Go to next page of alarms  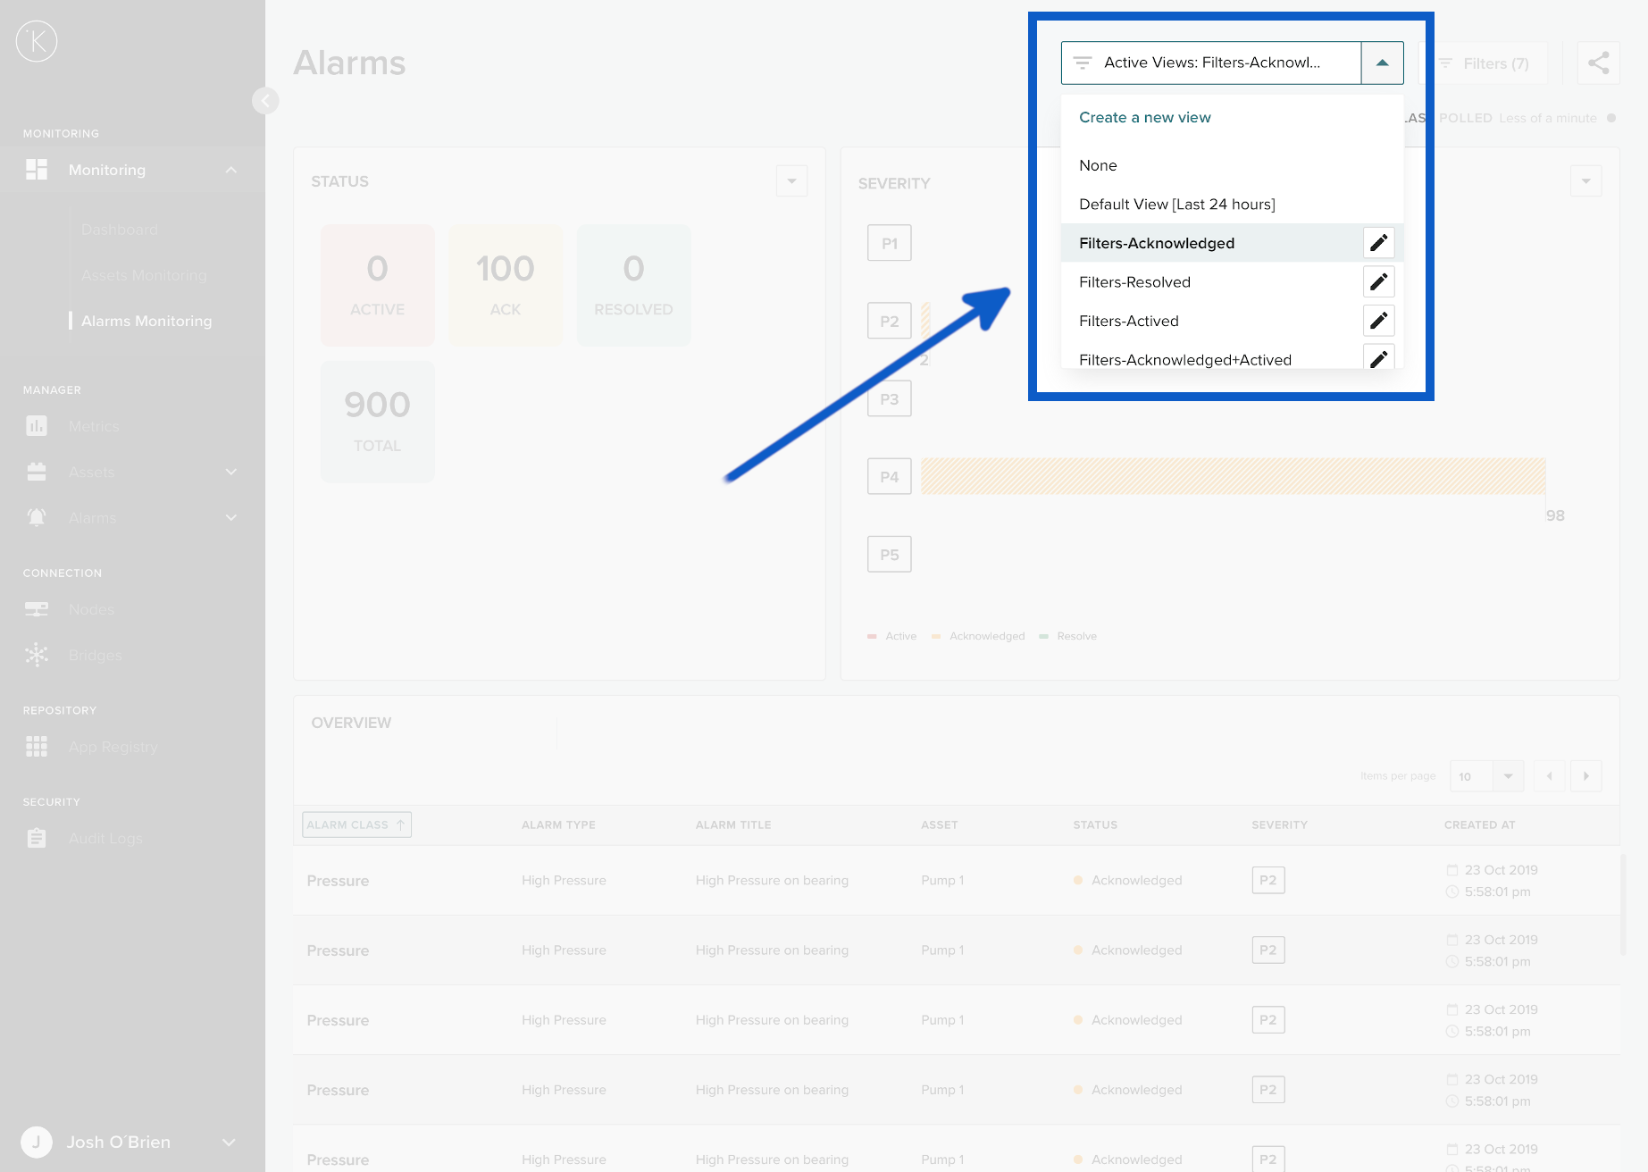(x=1585, y=776)
